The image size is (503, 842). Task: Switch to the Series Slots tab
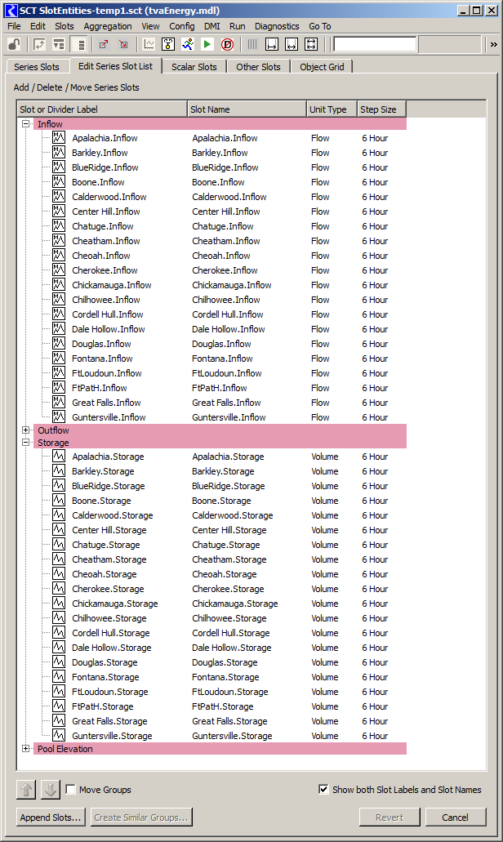pyautogui.click(x=37, y=67)
